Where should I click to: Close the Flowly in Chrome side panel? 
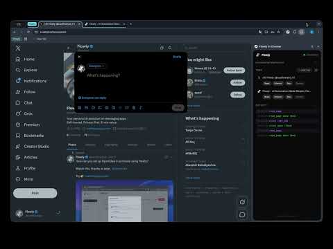coord(318,46)
